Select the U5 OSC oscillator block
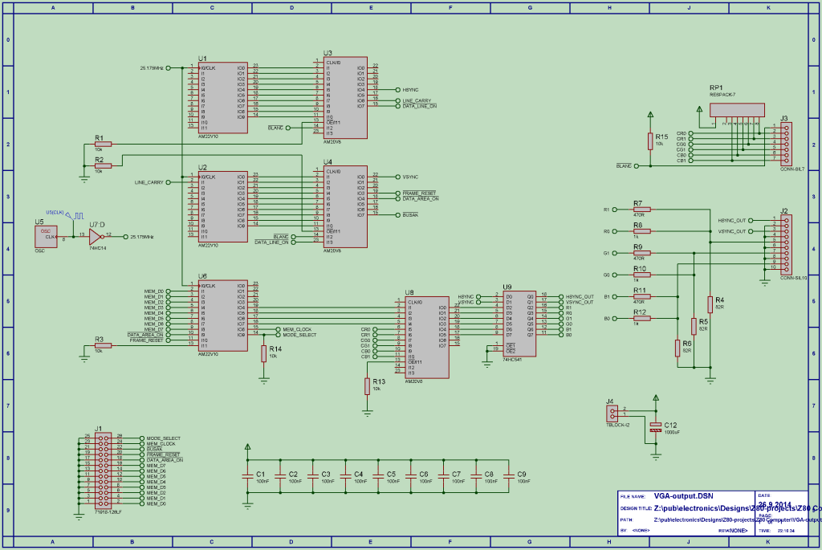This screenshot has width=822, height=550. (46, 237)
